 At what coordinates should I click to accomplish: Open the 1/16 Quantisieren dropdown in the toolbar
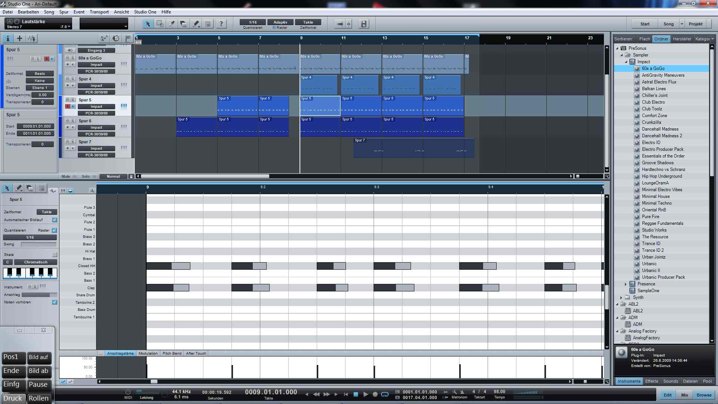253,22
